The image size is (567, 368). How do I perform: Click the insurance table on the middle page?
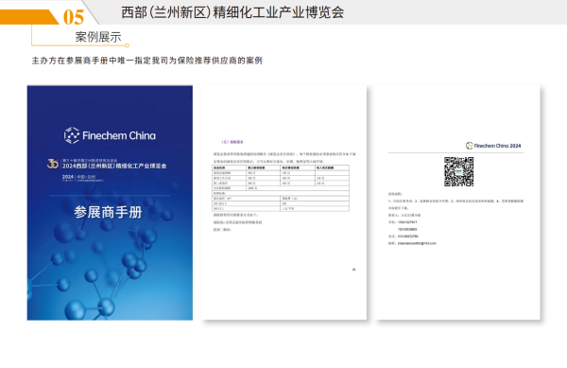281,188
